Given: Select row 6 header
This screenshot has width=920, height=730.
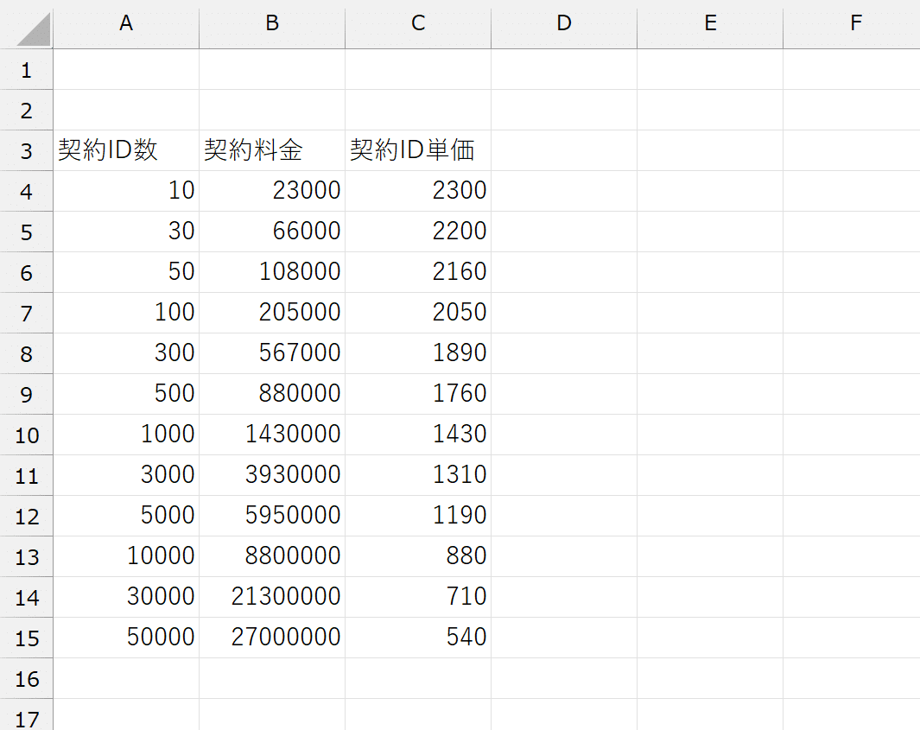Looking at the screenshot, I should (x=27, y=272).
